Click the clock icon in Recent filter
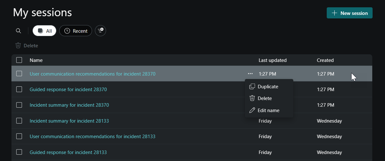Image resolution: width=385 pixels, height=161 pixels. (x=67, y=31)
